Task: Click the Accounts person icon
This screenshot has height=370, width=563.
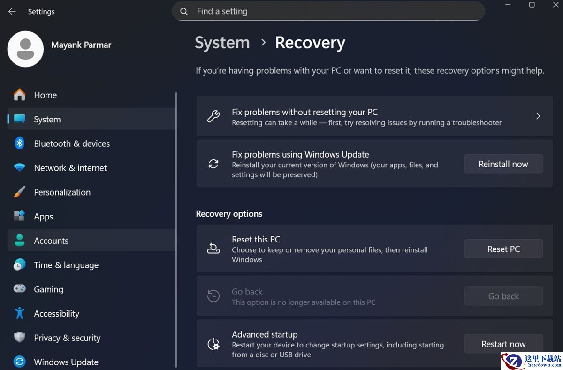Action: (x=20, y=241)
